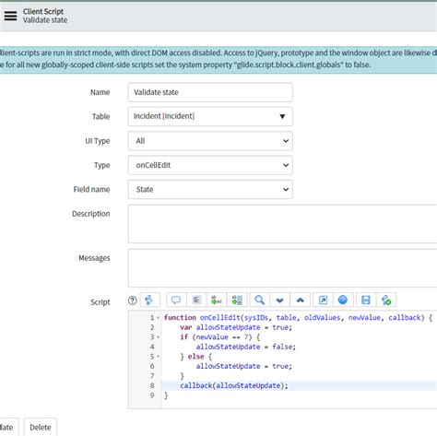Collapse code fold arrow at line 1
The width and height of the screenshot is (437, 436).
pos(159,318)
